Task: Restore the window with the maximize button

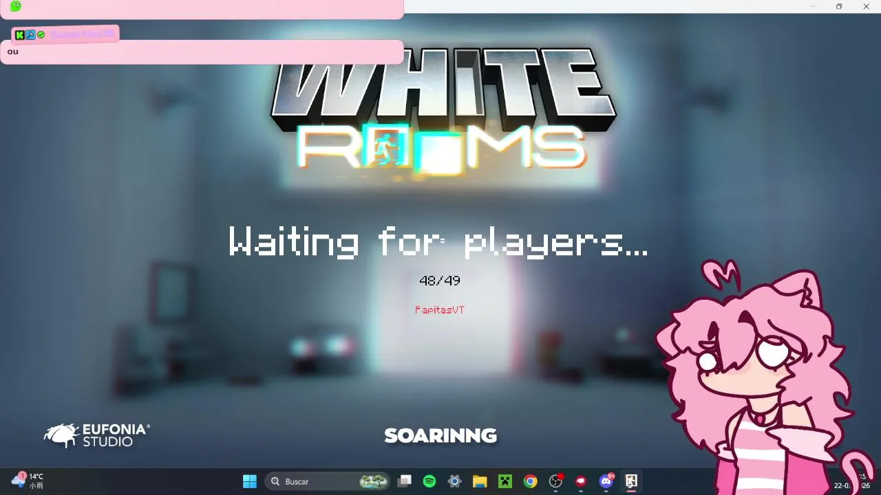Action: [839, 6]
